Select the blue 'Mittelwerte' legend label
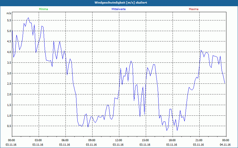Image resolution: width=238 pixels, height=148 pixels. click(118, 9)
